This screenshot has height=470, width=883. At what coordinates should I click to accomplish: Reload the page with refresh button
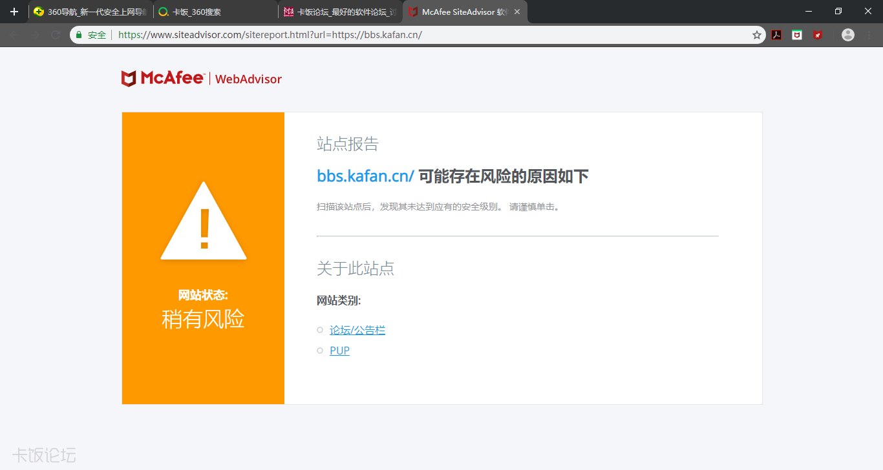(56, 35)
